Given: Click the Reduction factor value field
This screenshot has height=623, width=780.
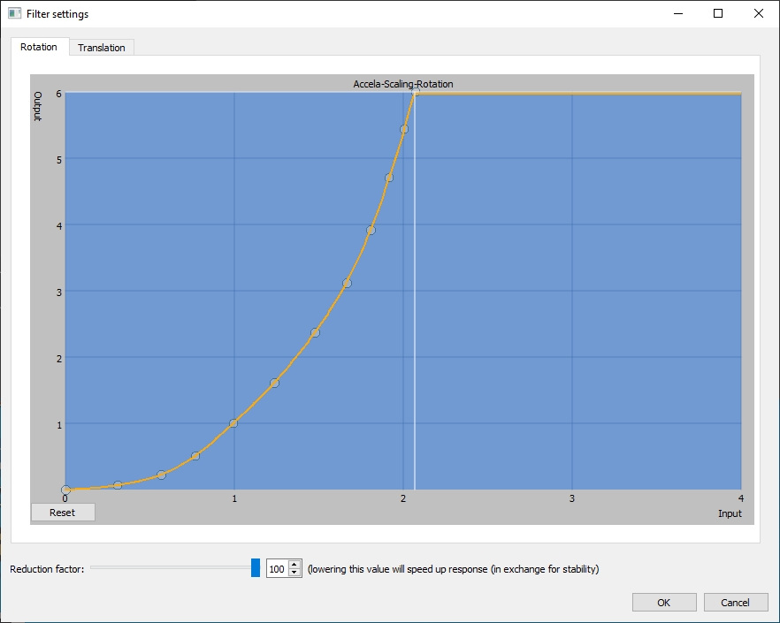Looking at the screenshot, I should tap(277, 569).
